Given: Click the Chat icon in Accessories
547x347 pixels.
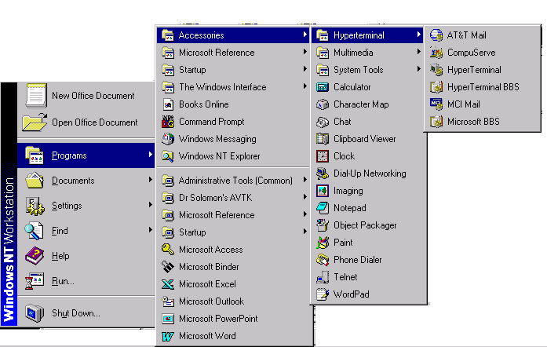Looking at the screenshot, I should click(x=323, y=122).
